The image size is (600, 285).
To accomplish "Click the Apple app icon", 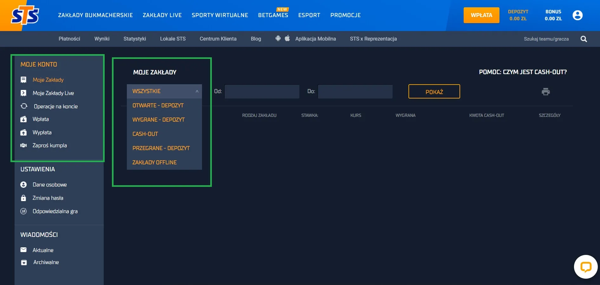I will coord(287,38).
